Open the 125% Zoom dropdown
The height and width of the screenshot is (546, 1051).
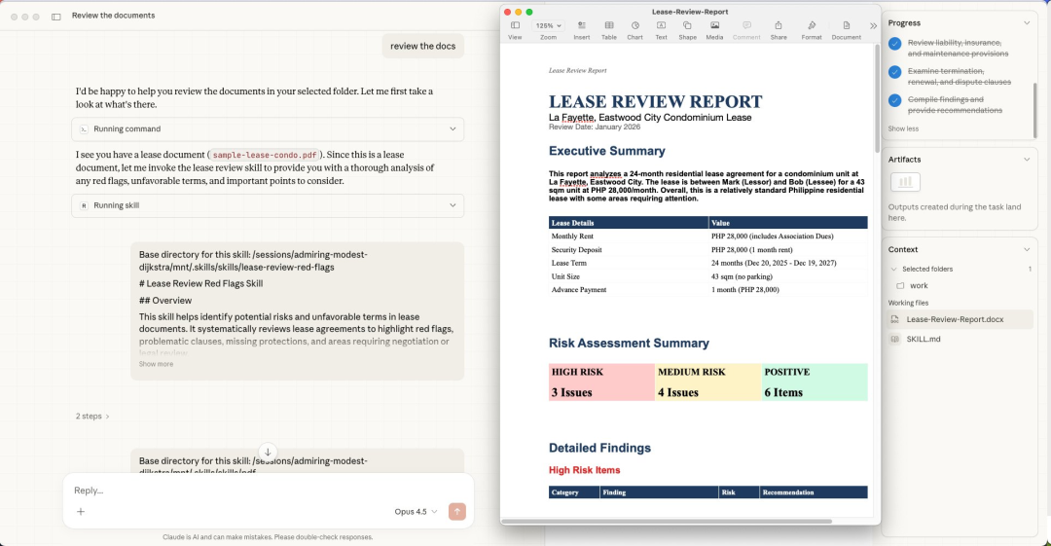click(548, 26)
